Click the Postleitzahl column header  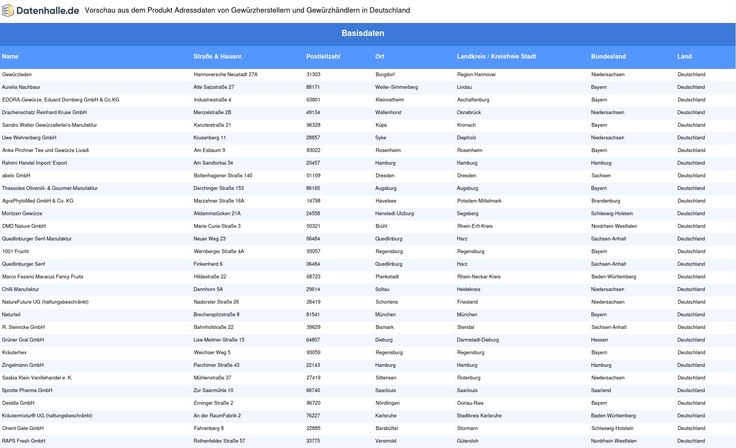[x=323, y=57]
